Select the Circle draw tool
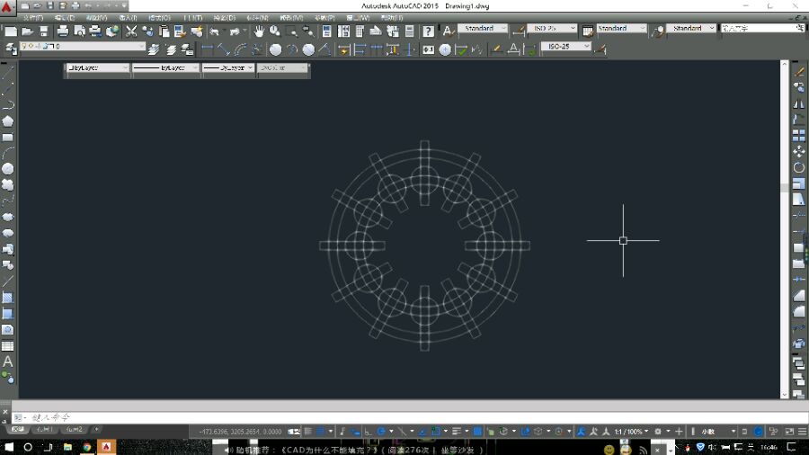Viewport: 809px width, 455px height. [8, 169]
